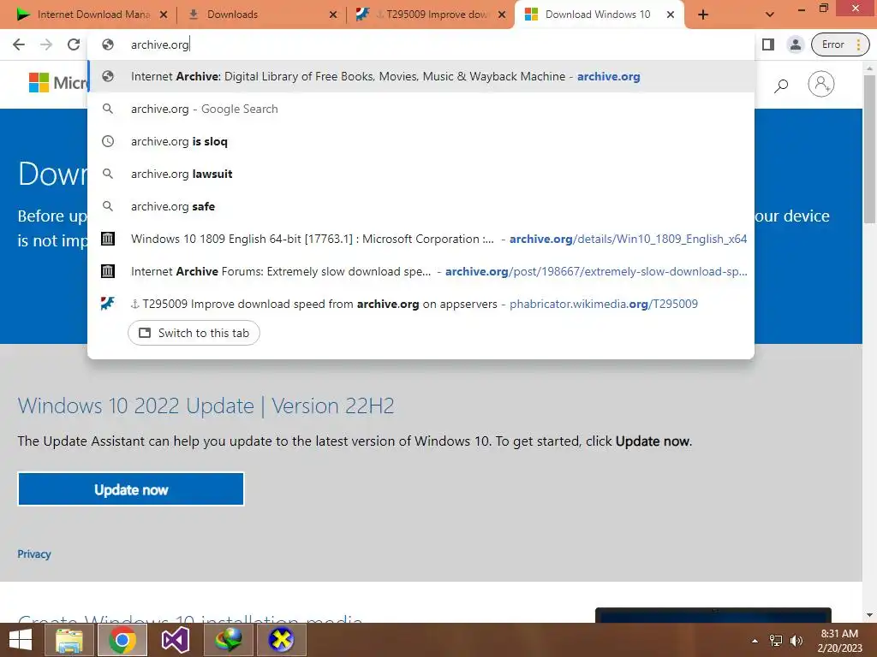Choose archive.org lawsuit suggestion
Screen dimensions: 877x657
click(421, 174)
